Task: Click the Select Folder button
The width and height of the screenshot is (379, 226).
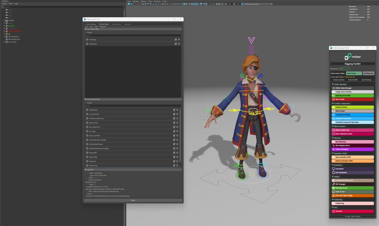Action: click(x=353, y=73)
